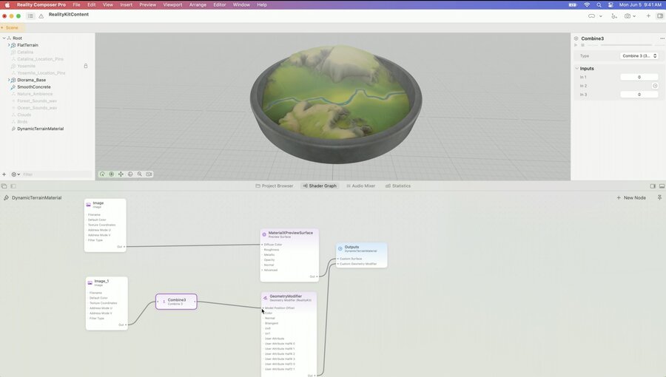
Task: Select the Combine3 node in graph
Action: 176,302
